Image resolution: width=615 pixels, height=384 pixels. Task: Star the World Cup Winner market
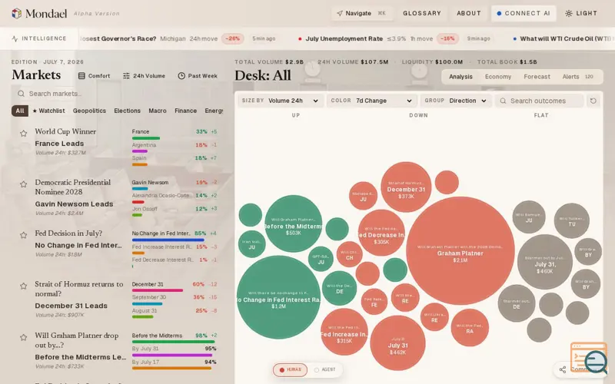[x=24, y=134]
